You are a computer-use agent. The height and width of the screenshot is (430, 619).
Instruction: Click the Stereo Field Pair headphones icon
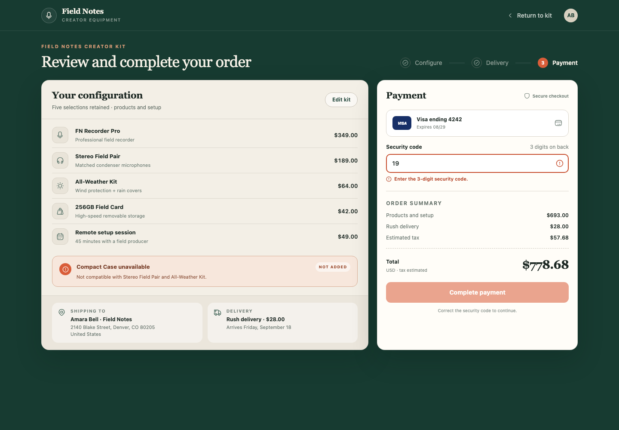(x=60, y=160)
